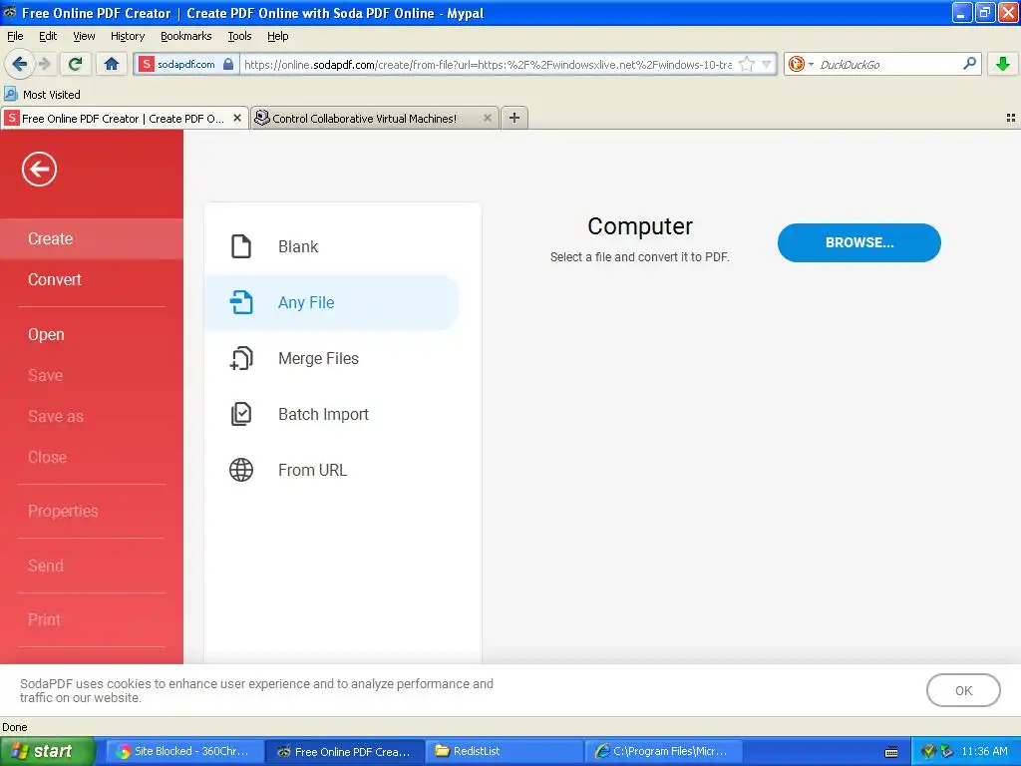Screen dimensions: 1021x766
Task: Click the keyboard icon in system tray
Action: point(891,752)
